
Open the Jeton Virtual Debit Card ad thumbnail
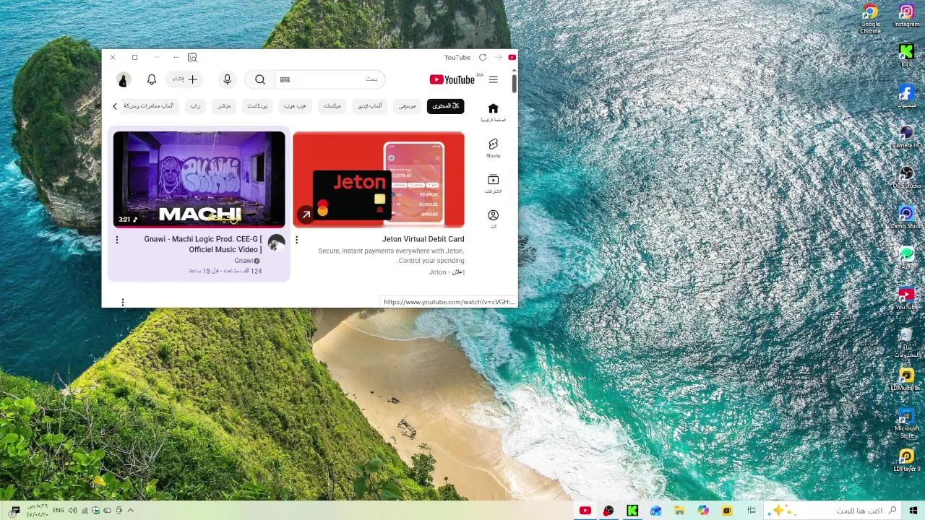point(379,179)
